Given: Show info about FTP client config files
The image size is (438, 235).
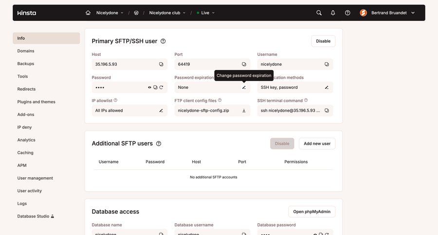Looking at the screenshot, I should pyautogui.click(x=219, y=100).
